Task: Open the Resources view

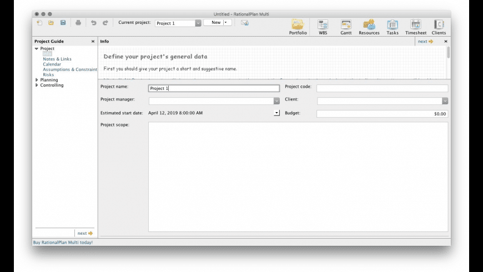Action: point(369,27)
